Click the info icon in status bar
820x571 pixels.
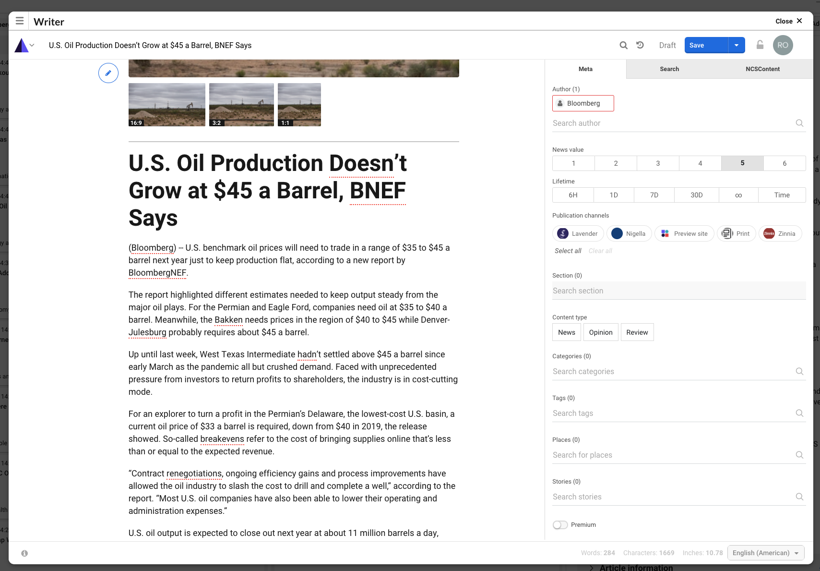click(24, 553)
